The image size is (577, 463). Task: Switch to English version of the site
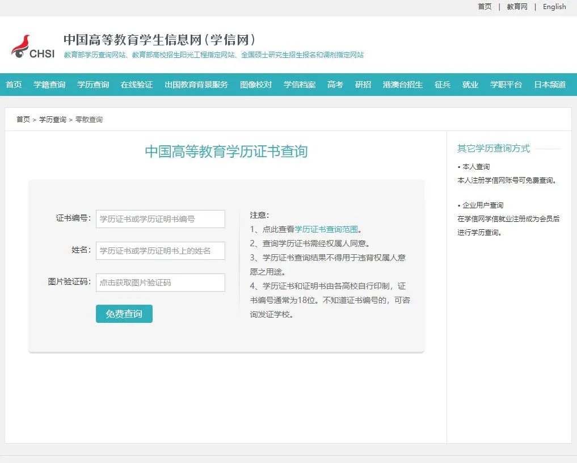click(554, 7)
